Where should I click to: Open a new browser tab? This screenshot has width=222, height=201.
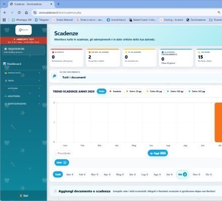[x=59, y=4]
